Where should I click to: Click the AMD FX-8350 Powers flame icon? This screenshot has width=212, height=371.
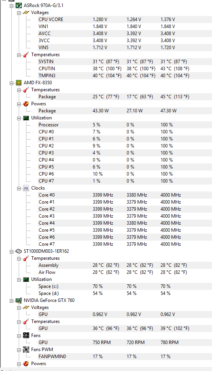26,104
